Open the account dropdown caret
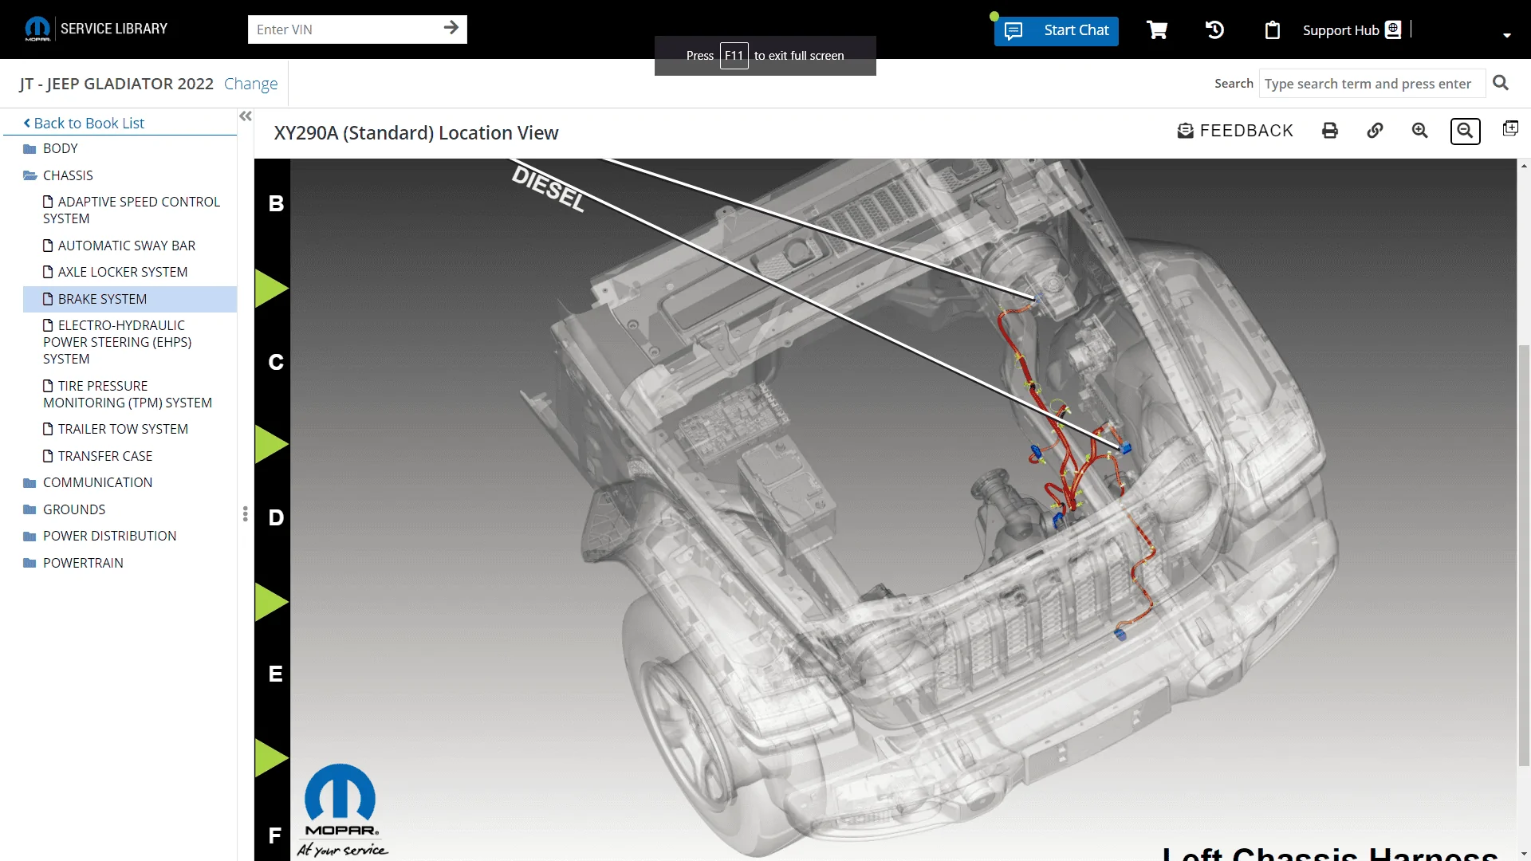The height and width of the screenshot is (861, 1531). click(x=1506, y=35)
